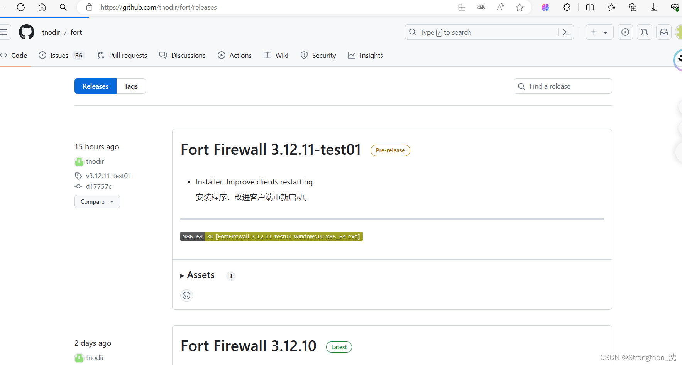Open Fort Firewall 3.12.10 release title
The height and width of the screenshot is (365, 682).
pyautogui.click(x=249, y=346)
